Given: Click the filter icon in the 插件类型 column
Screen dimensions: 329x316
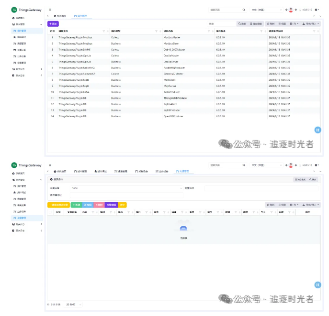Looking at the screenshot, I should pos(156,31).
